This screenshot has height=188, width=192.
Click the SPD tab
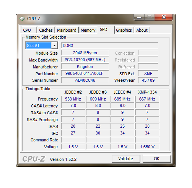[106, 30]
